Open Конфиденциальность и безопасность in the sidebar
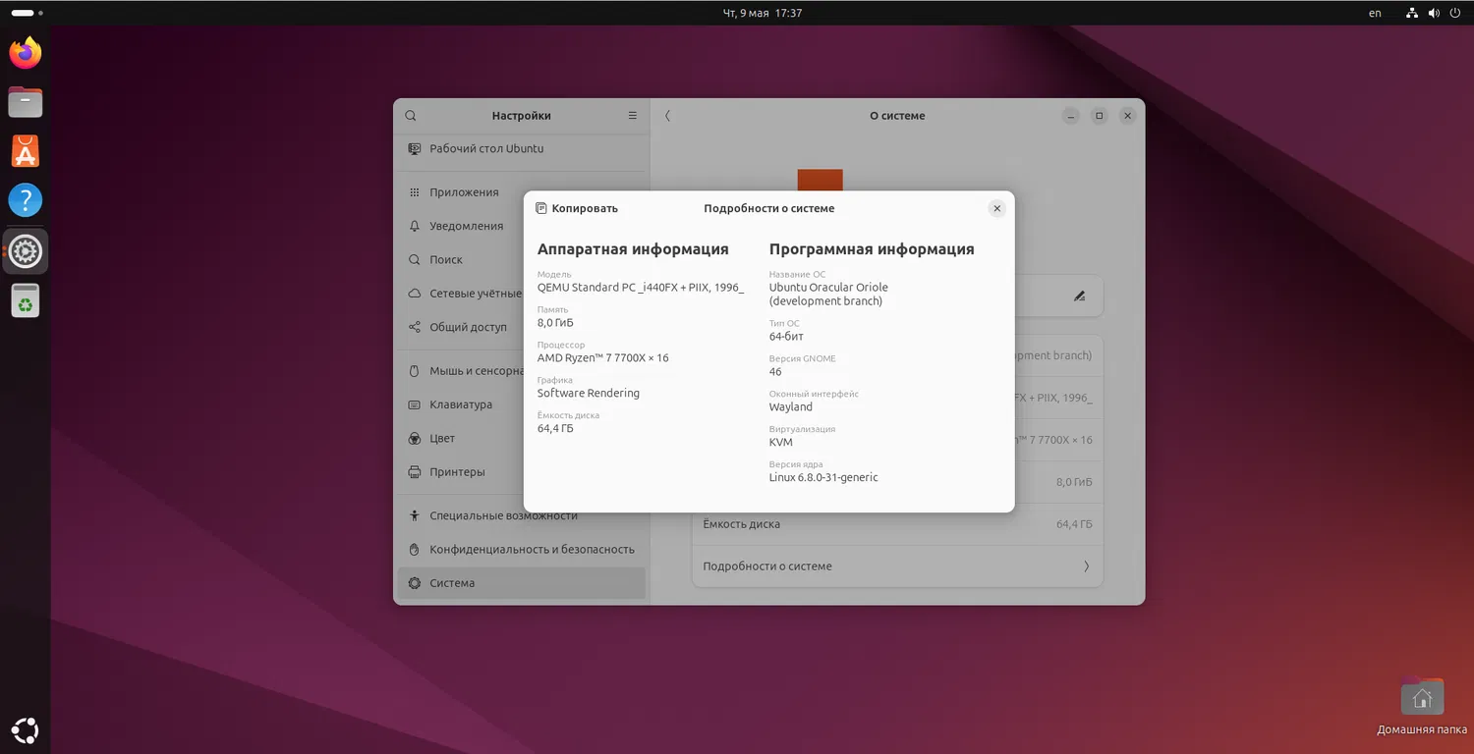 (x=522, y=550)
